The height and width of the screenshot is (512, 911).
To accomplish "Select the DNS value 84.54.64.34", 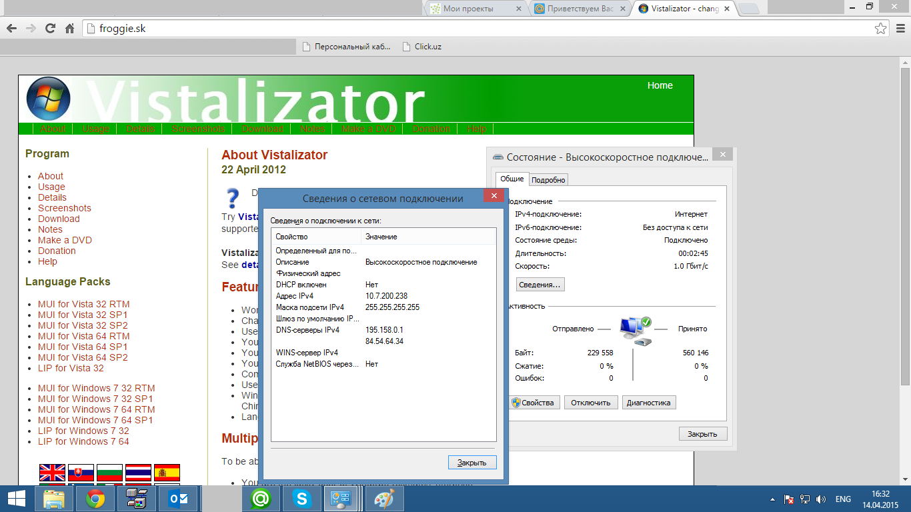I will [384, 341].
